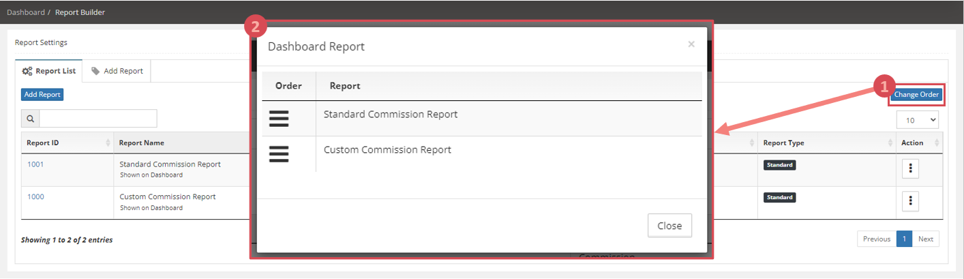
Task: Grab the Custom Commission Report drag handle
Action: 279,153
